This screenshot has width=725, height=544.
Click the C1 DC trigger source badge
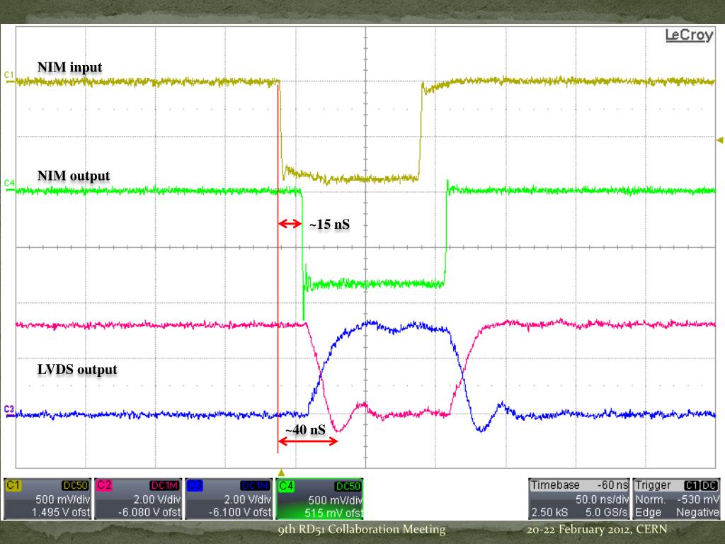(x=702, y=486)
